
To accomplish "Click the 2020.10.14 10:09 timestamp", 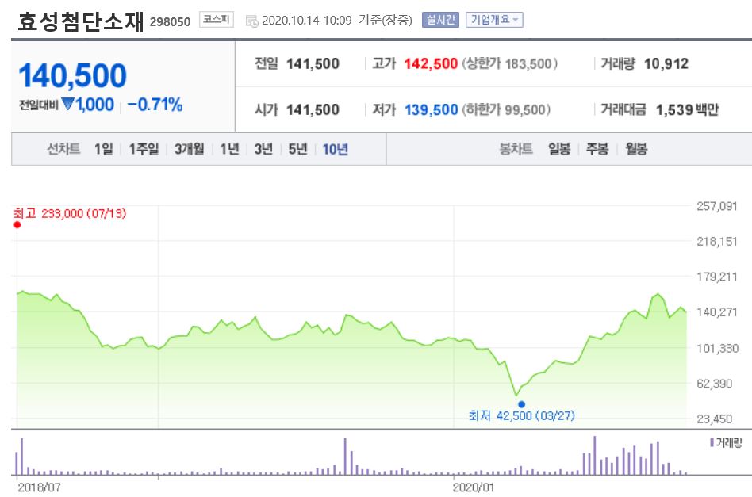I will pyautogui.click(x=307, y=21).
